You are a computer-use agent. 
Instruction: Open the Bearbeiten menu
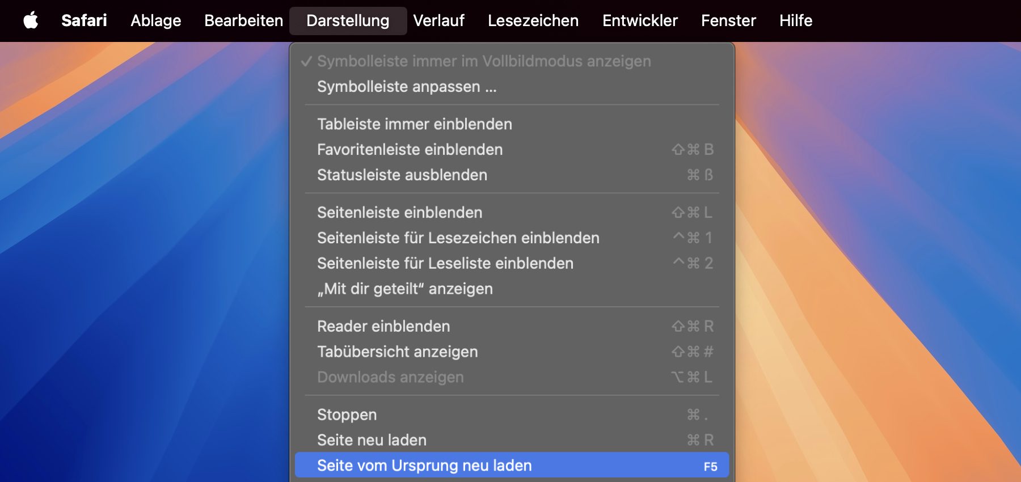[243, 20]
